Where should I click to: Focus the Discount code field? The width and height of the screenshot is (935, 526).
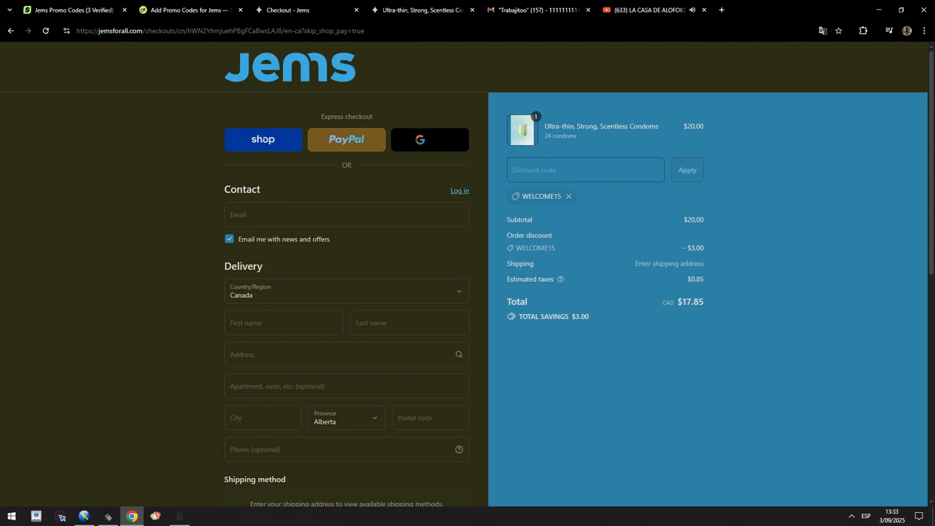tap(586, 170)
